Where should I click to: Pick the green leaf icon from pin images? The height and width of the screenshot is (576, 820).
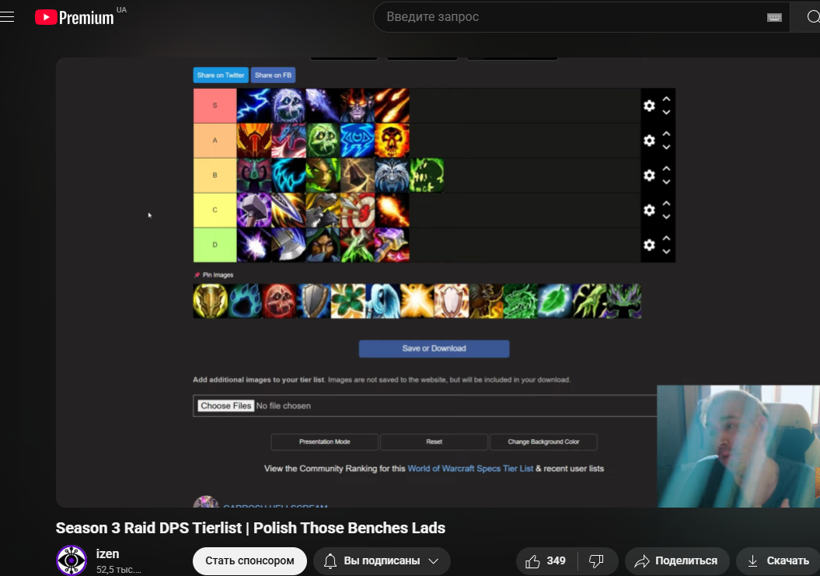tap(554, 301)
